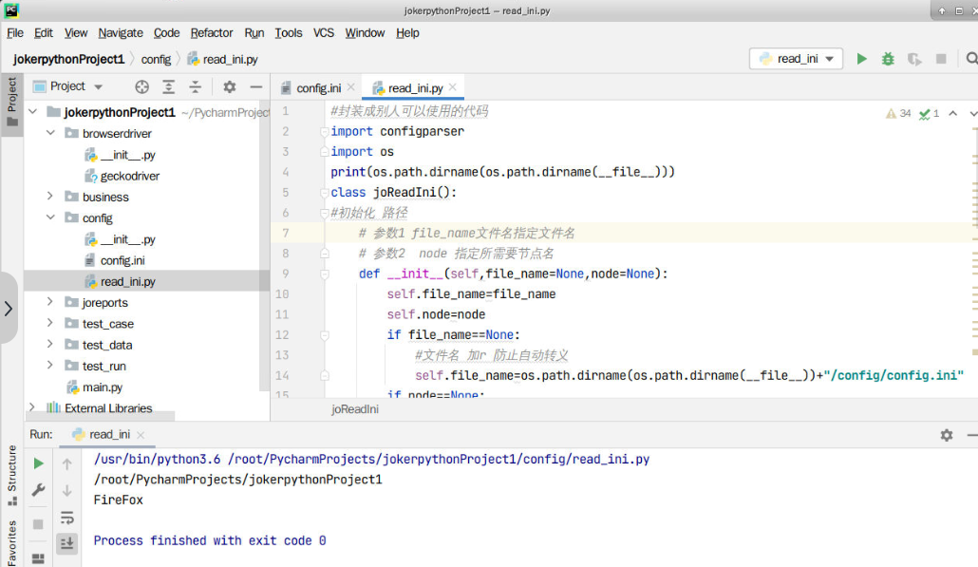Open the Favorites vertical tool tab
The height and width of the screenshot is (567, 978).
pyautogui.click(x=11, y=542)
